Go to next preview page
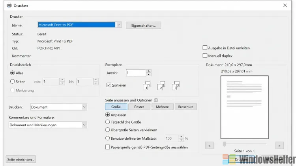The height and width of the screenshot is (166, 296). point(279,146)
